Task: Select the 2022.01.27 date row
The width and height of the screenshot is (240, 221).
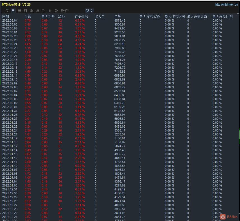Action: coord(10,119)
